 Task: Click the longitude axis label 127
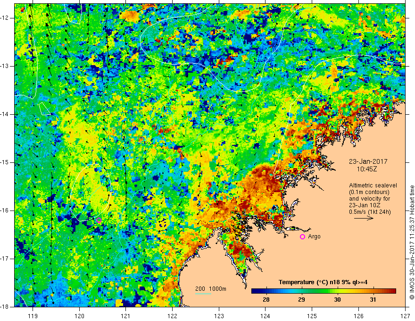(x=405, y=316)
